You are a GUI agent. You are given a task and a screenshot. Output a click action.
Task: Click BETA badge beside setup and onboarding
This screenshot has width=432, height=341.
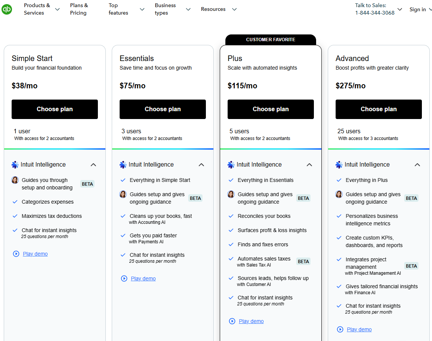tap(87, 184)
